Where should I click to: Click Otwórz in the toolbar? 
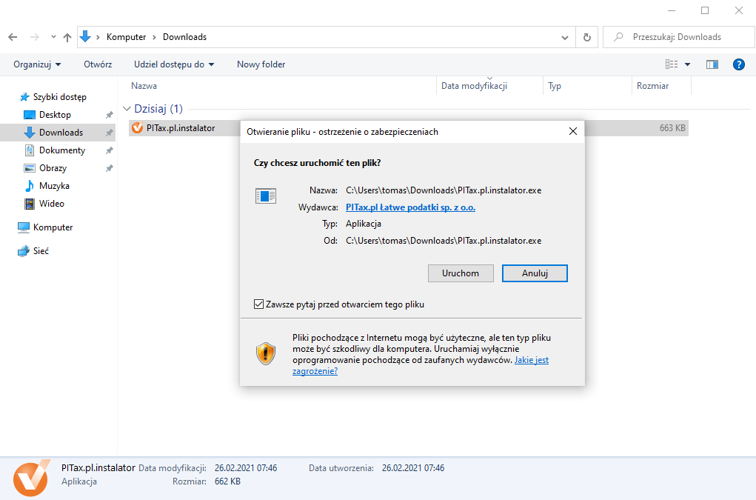pos(98,64)
